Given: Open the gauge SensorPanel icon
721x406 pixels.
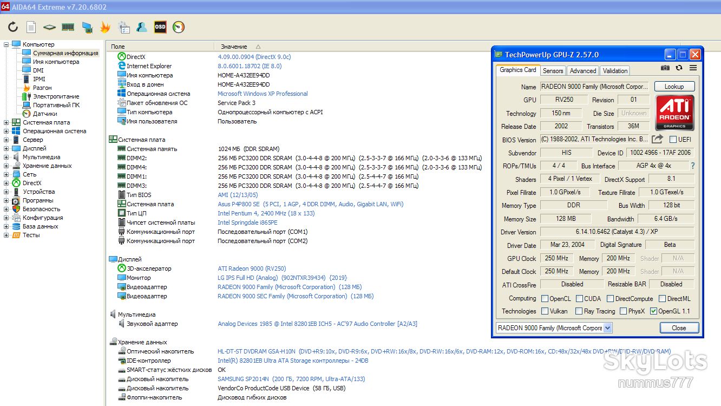Looking at the screenshot, I should click(179, 27).
